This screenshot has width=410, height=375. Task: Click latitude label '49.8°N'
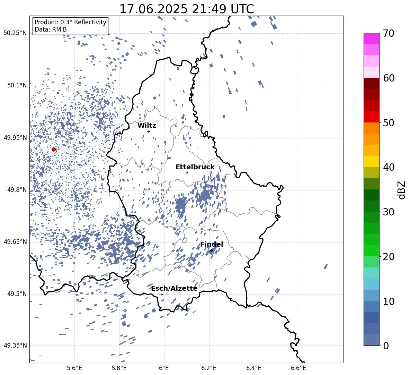17,190
